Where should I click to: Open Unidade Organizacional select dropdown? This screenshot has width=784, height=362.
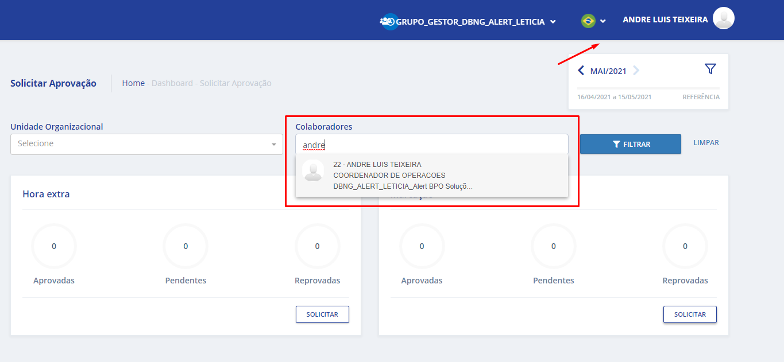click(146, 144)
